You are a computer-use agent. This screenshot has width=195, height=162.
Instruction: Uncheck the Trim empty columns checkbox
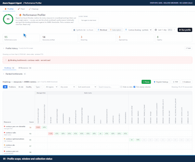point(134,87)
